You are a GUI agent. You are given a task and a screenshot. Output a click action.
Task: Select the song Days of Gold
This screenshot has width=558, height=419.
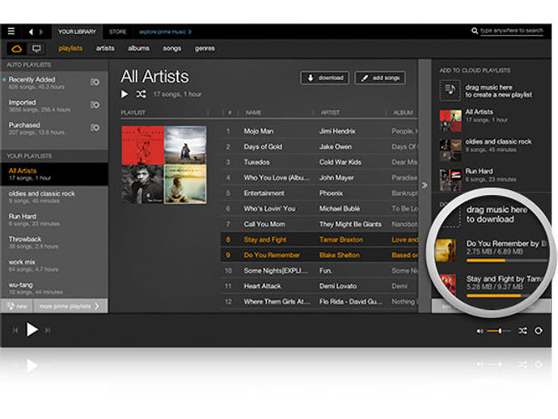click(263, 146)
